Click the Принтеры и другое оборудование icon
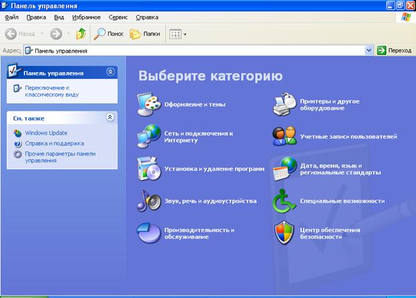 pos(285,104)
